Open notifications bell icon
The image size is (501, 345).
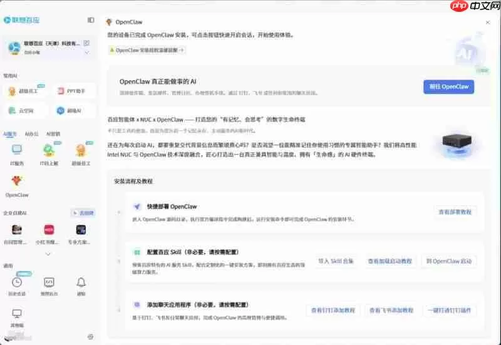[x=81, y=282]
